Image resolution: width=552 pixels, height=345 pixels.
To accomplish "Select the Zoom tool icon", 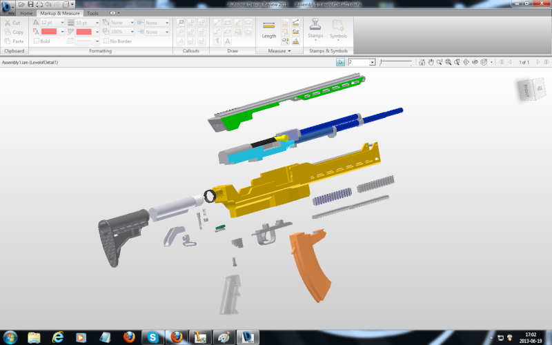I will pos(440,62).
